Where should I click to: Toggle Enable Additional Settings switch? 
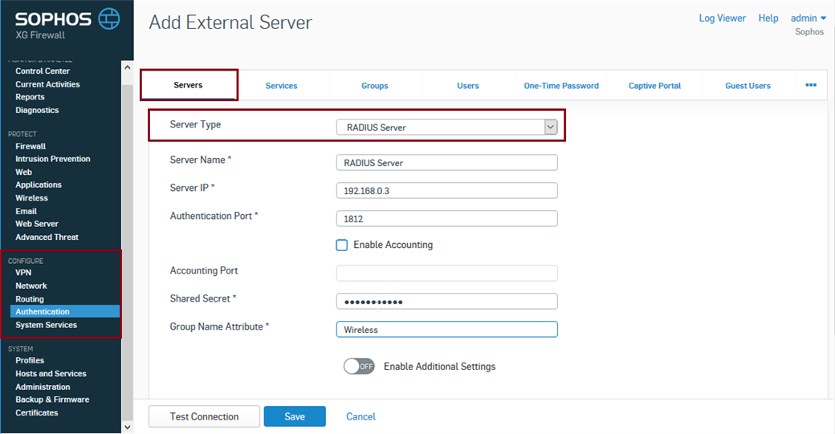[x=359, y=367]
